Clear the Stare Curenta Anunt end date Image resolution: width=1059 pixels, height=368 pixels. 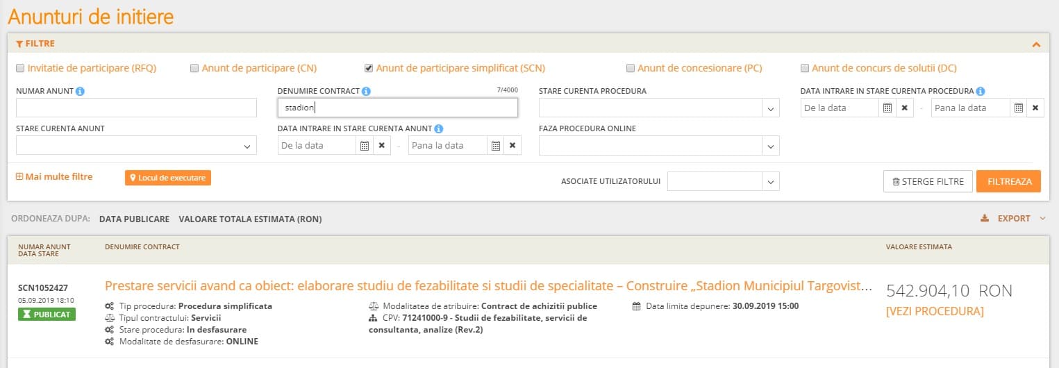coord(512,146)
